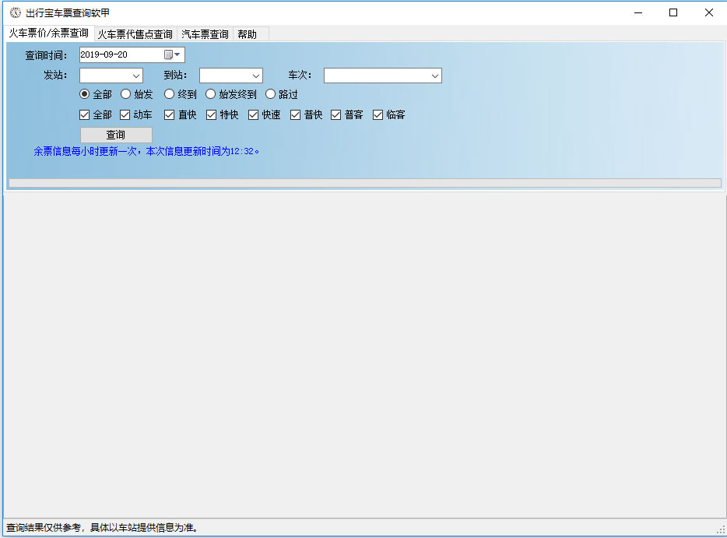This screenshot has width=727, height=538.
Task: Click the query progress bar
Action: click(x=365, y=183)
